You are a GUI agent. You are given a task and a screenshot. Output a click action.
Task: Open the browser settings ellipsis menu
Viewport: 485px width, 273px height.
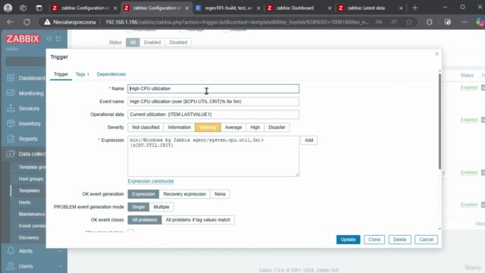tap(465, 22)
